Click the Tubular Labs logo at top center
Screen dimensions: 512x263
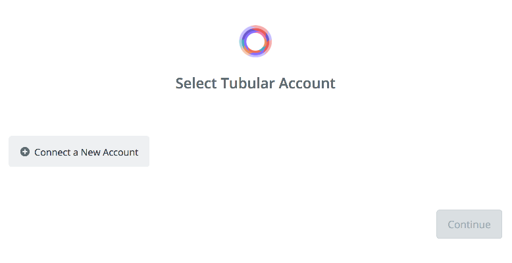(x=255, y=42)
